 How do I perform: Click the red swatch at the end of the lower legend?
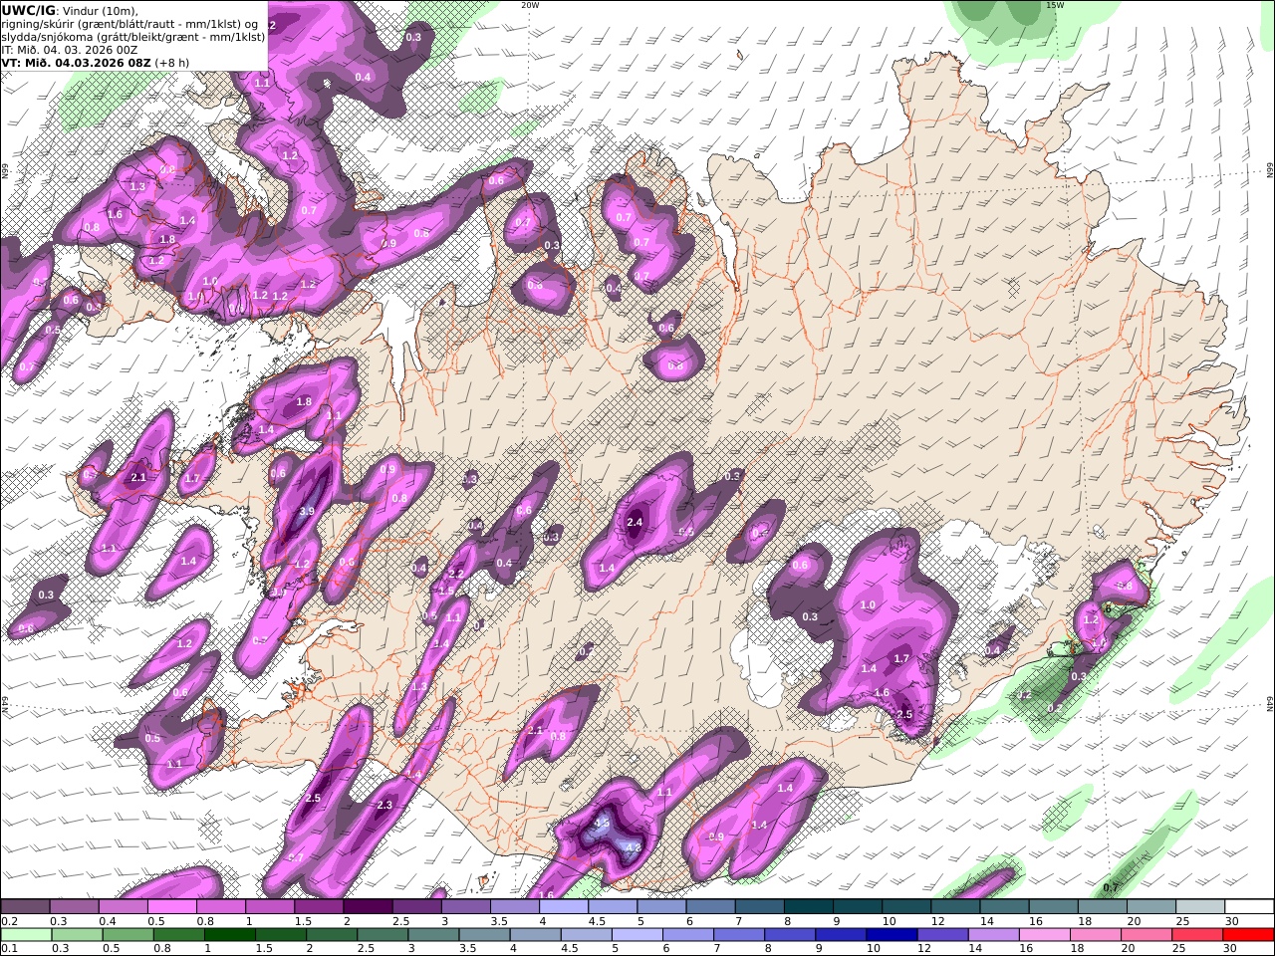1250,935
